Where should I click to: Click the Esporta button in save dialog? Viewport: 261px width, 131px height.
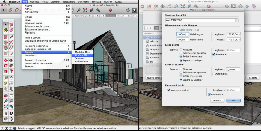(253, 78)
